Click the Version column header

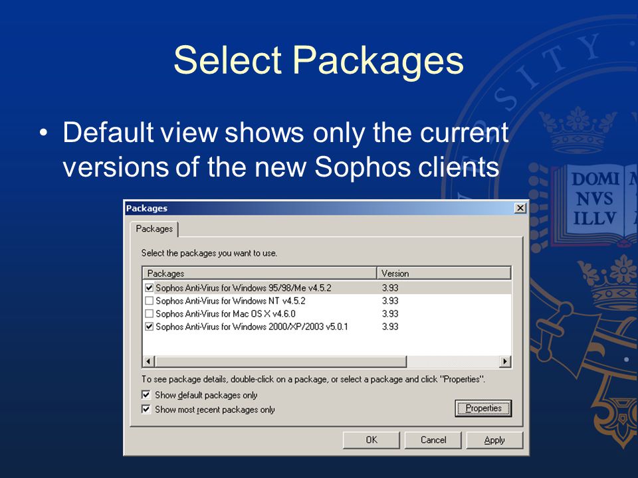click(444, 273)
